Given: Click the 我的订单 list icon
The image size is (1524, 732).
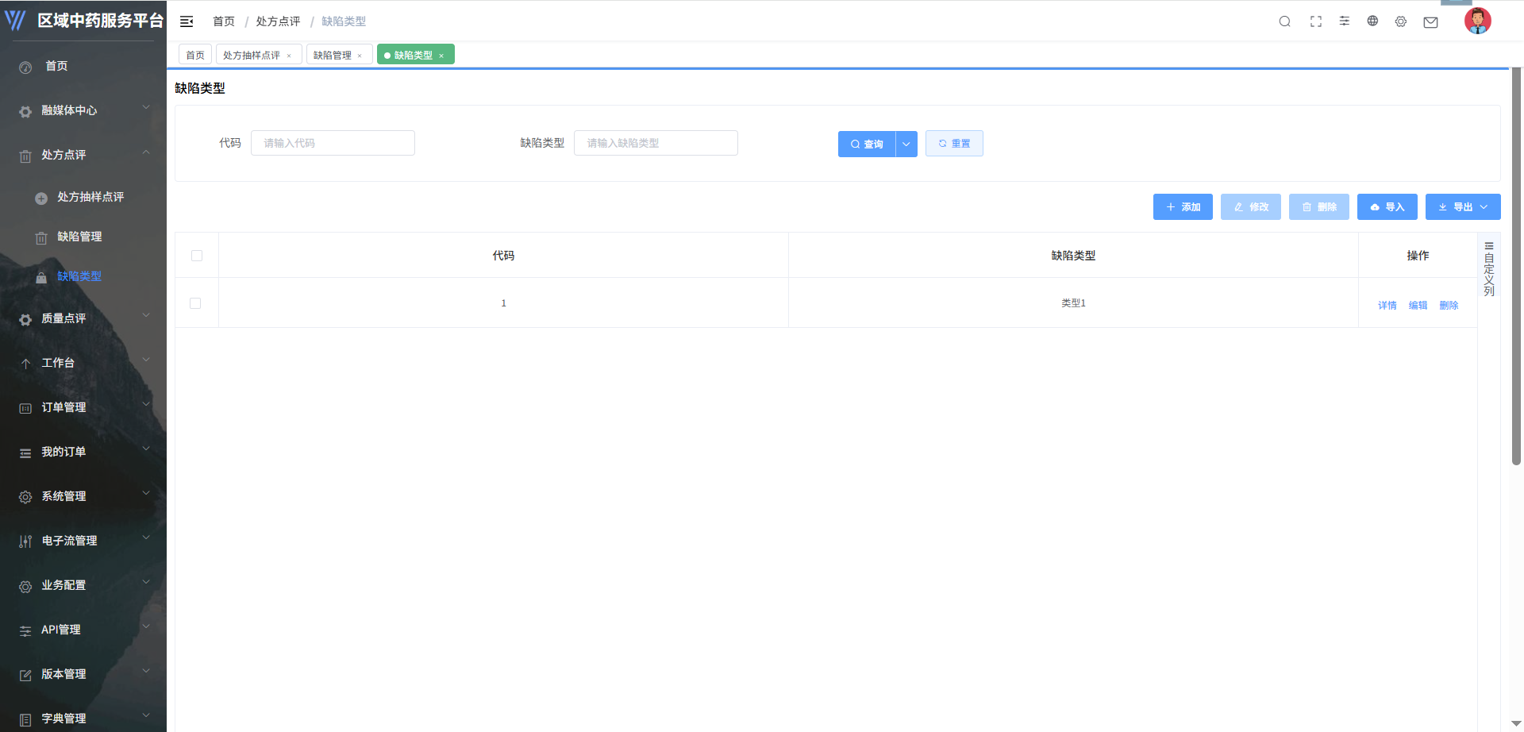Looking at the screenshot, I should click(25, 453).
